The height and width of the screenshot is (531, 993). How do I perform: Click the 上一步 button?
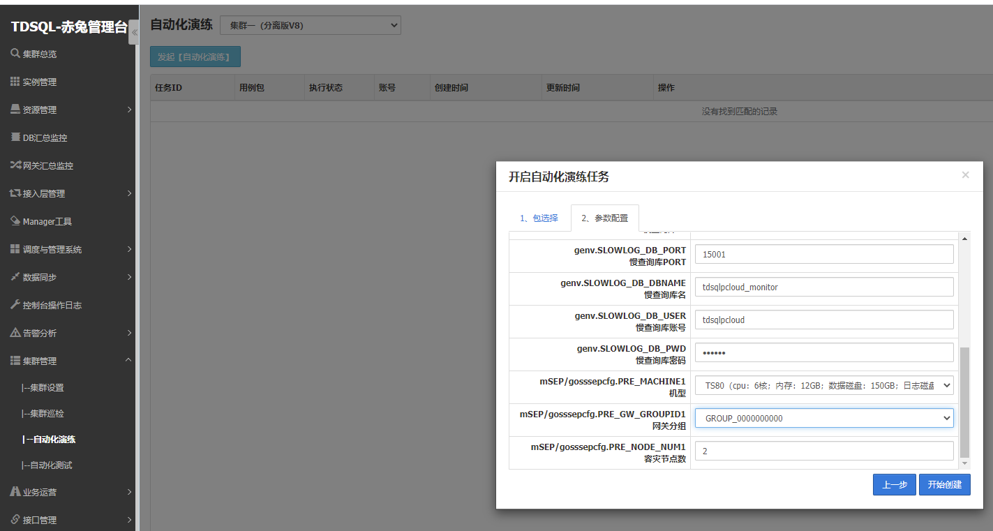pos(894,485)
